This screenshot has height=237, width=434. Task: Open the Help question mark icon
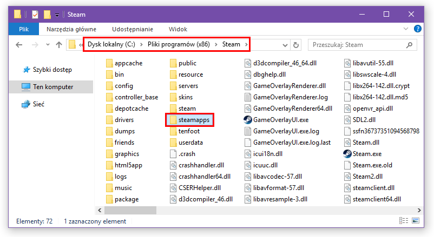(418, 29)
